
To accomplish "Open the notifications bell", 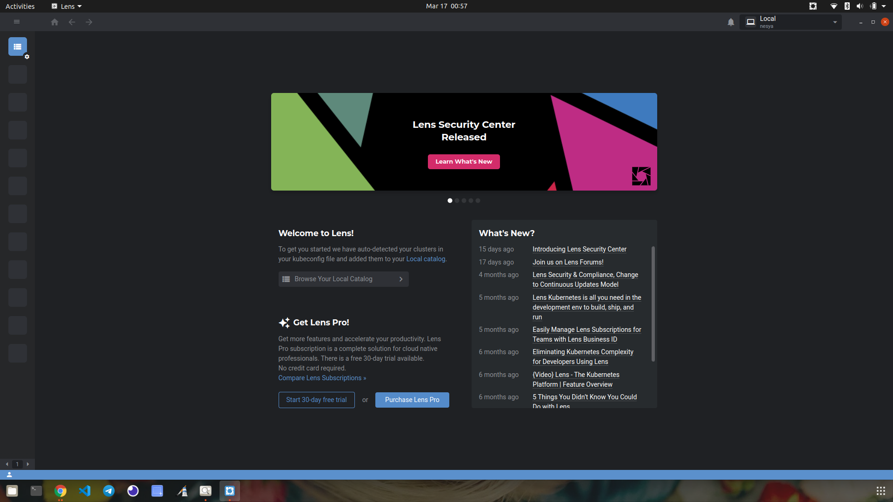I will [x=731, y=22].
